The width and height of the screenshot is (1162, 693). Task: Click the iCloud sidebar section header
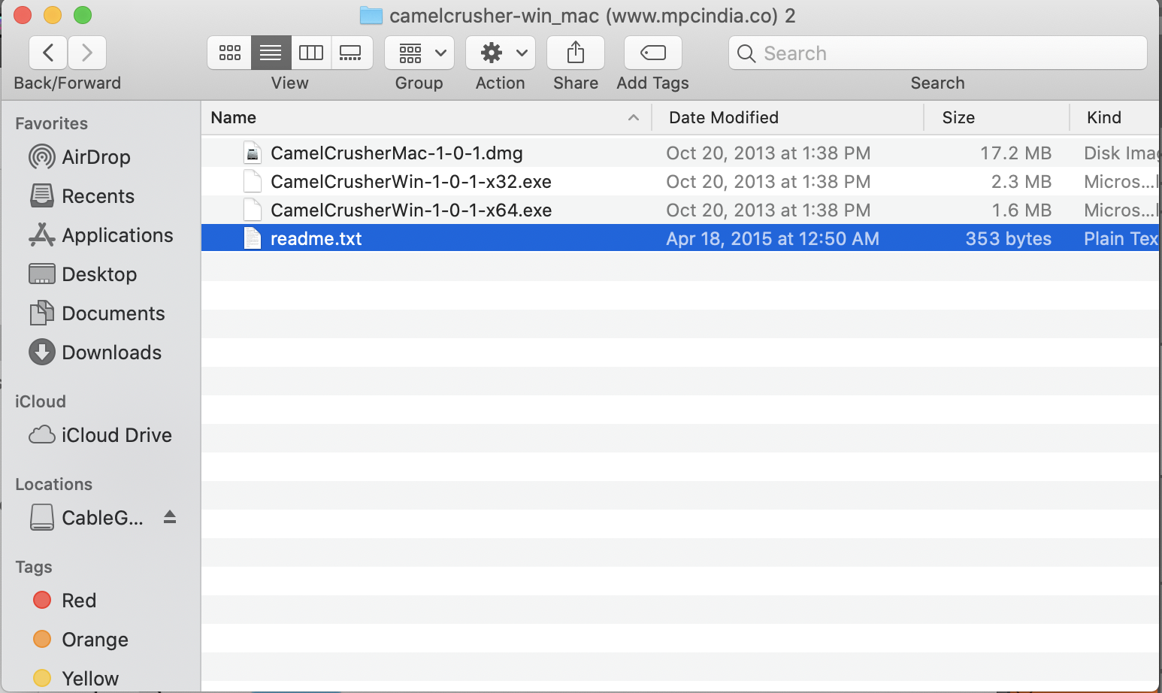point(41,401)
